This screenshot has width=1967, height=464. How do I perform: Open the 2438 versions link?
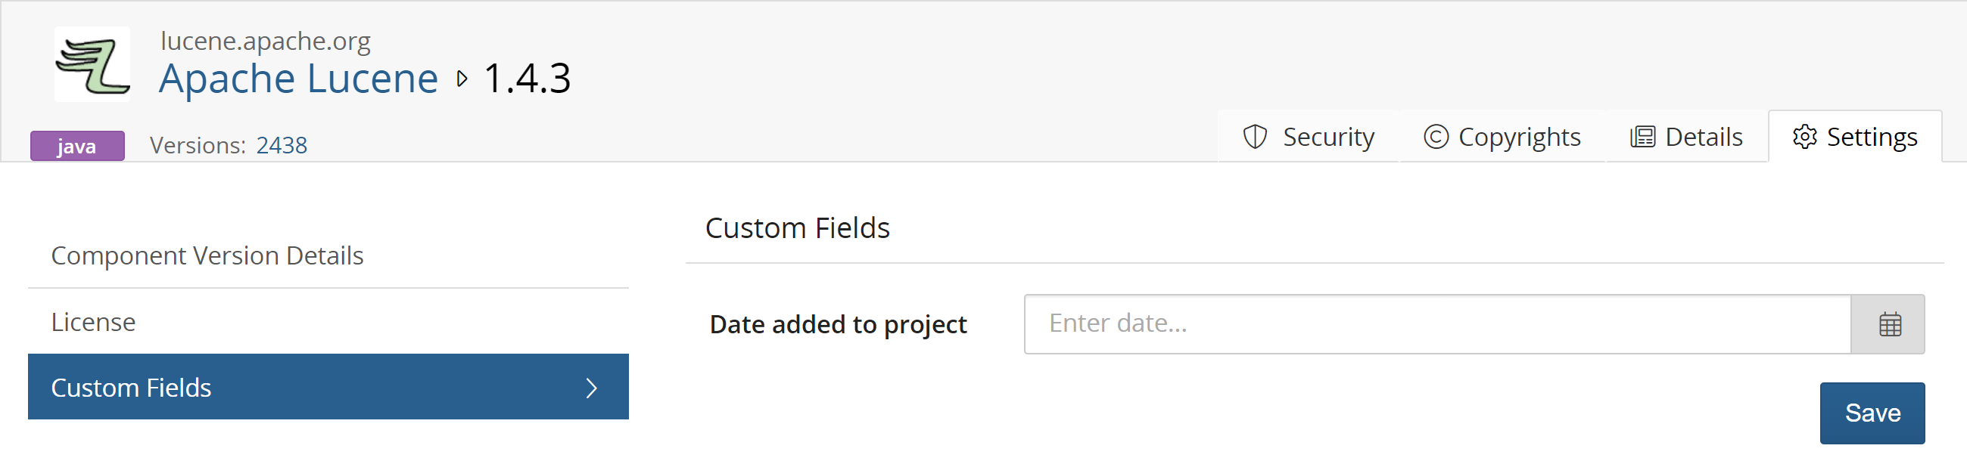[282, 144]
